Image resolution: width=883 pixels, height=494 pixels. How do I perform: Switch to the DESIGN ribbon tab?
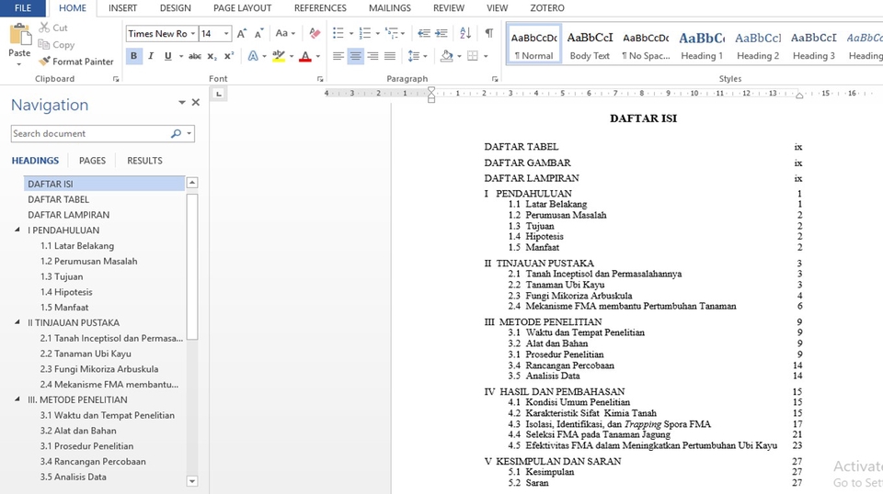175,8
